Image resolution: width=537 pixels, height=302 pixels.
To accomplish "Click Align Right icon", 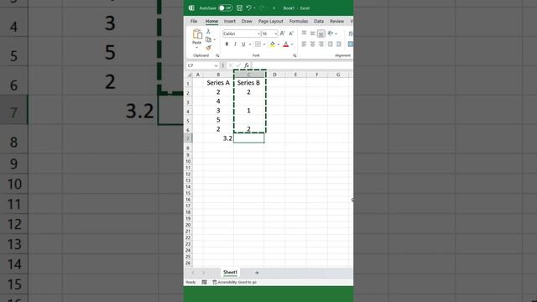I will coord(321,44).
